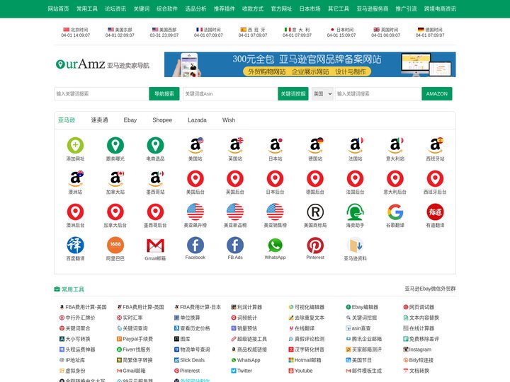
Task: Open the FB Ads icon
Action: pyautogui.click(x=235, y=245)
